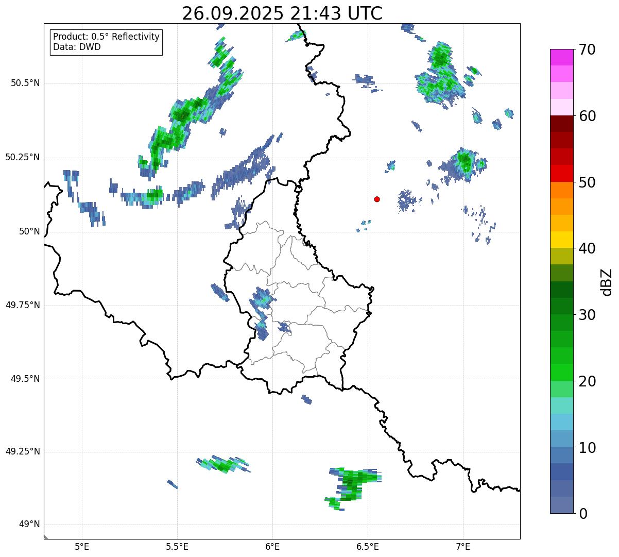Click the 49°N latitude label

(29, 525)
